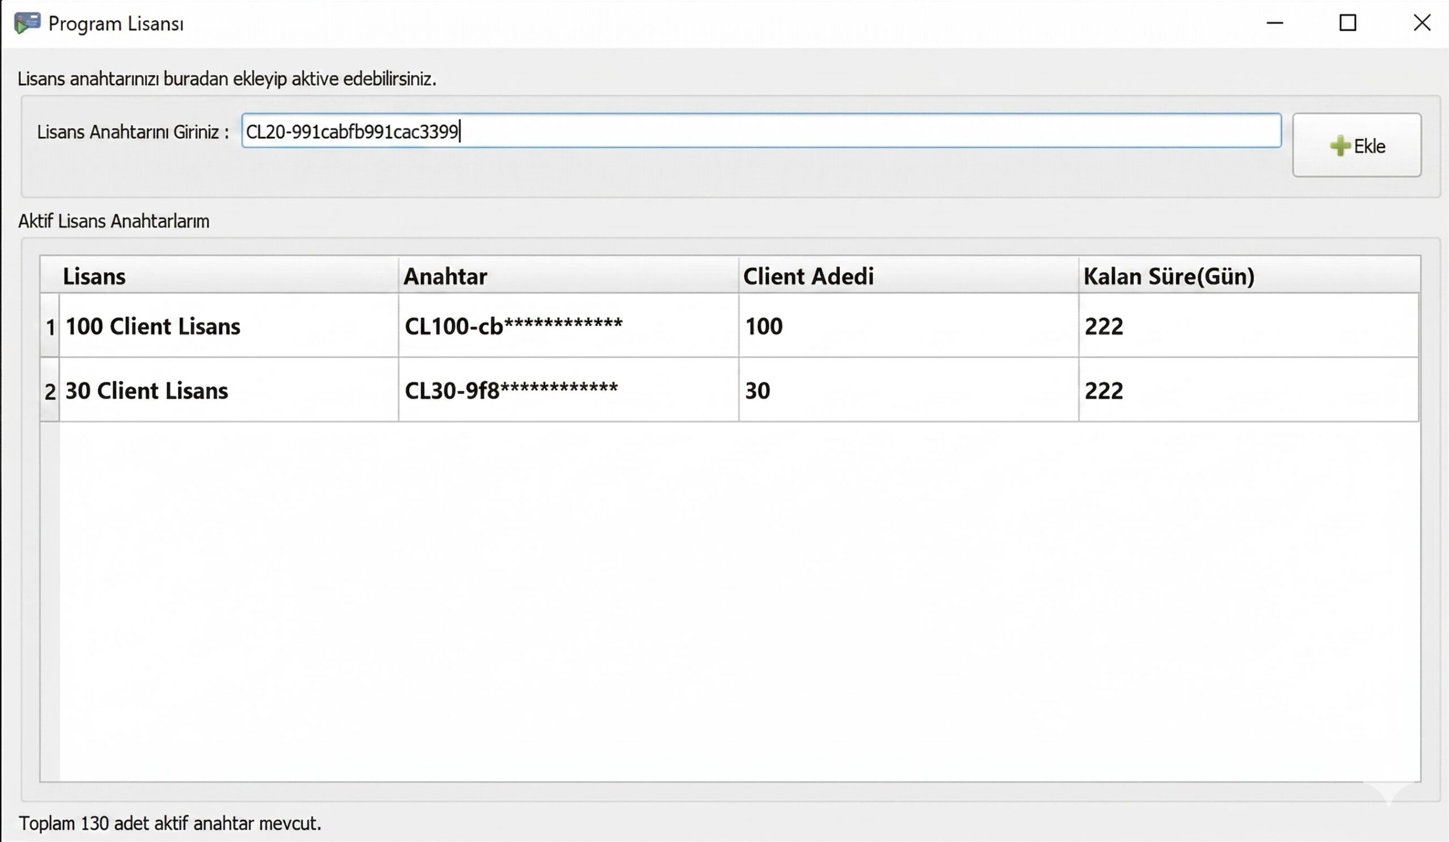
Task: Select the row labeled 100 Client Lisans
Action: tap(152, 326)
